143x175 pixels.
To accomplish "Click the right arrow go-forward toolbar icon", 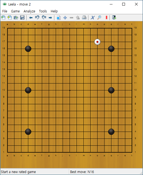I will point(50,18).
